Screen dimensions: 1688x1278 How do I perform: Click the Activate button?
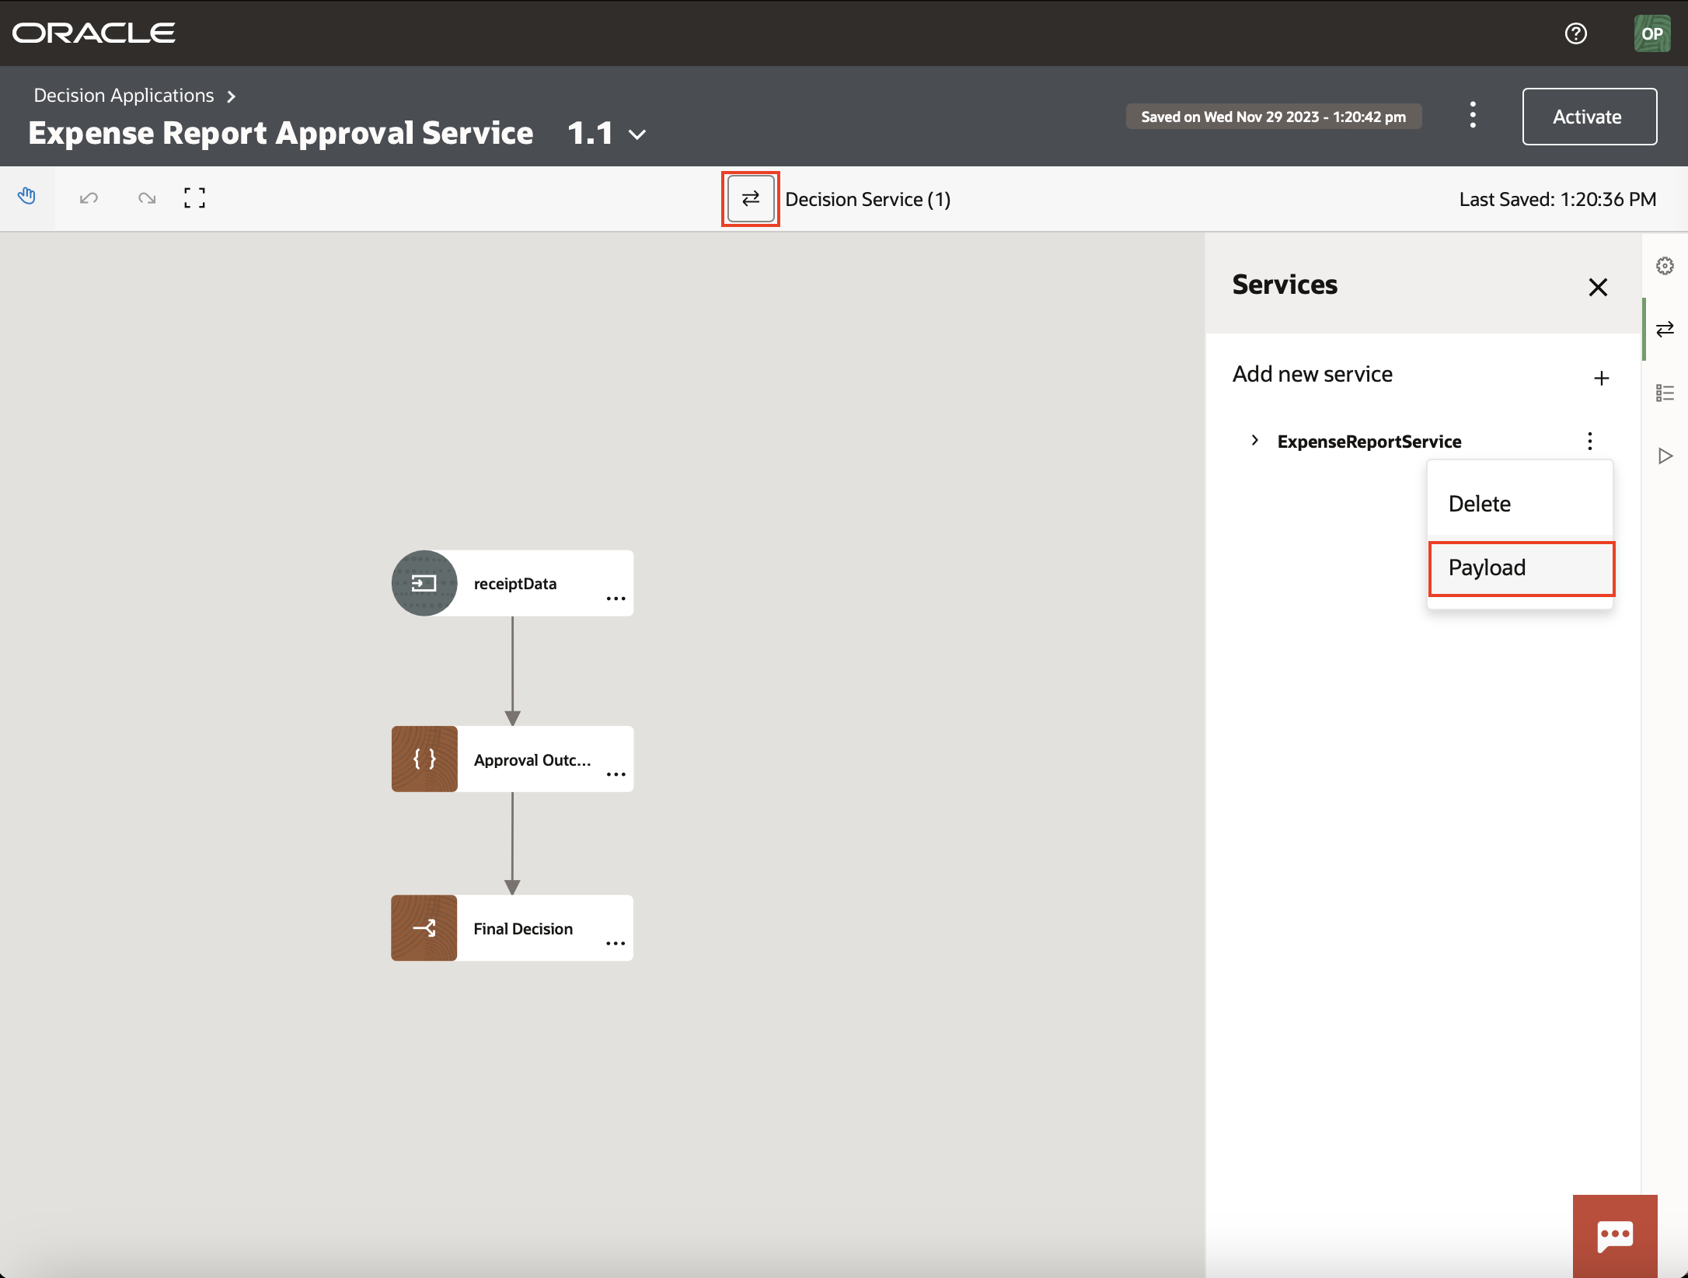pos(1589,117)
